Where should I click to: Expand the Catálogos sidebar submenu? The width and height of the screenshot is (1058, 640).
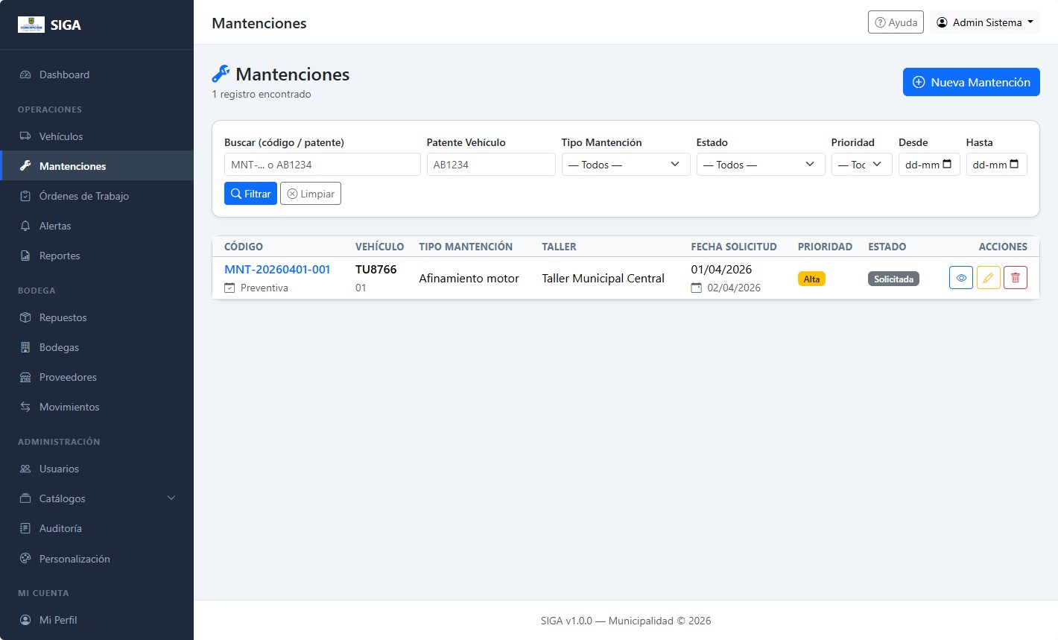click(x=97, y=498)
